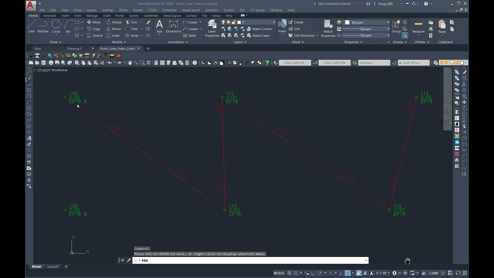Open the COGO menu
The height and width of the screenshot is (278, 494).
(152, 10)
